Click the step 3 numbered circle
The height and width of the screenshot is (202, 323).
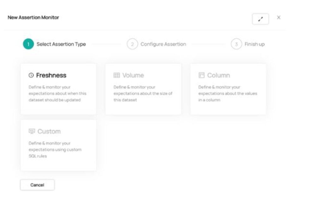[x=236, y=44]
